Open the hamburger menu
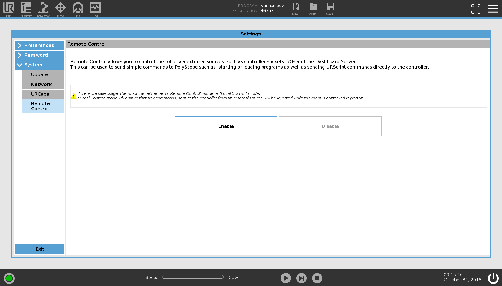 [x=493, y=9]
